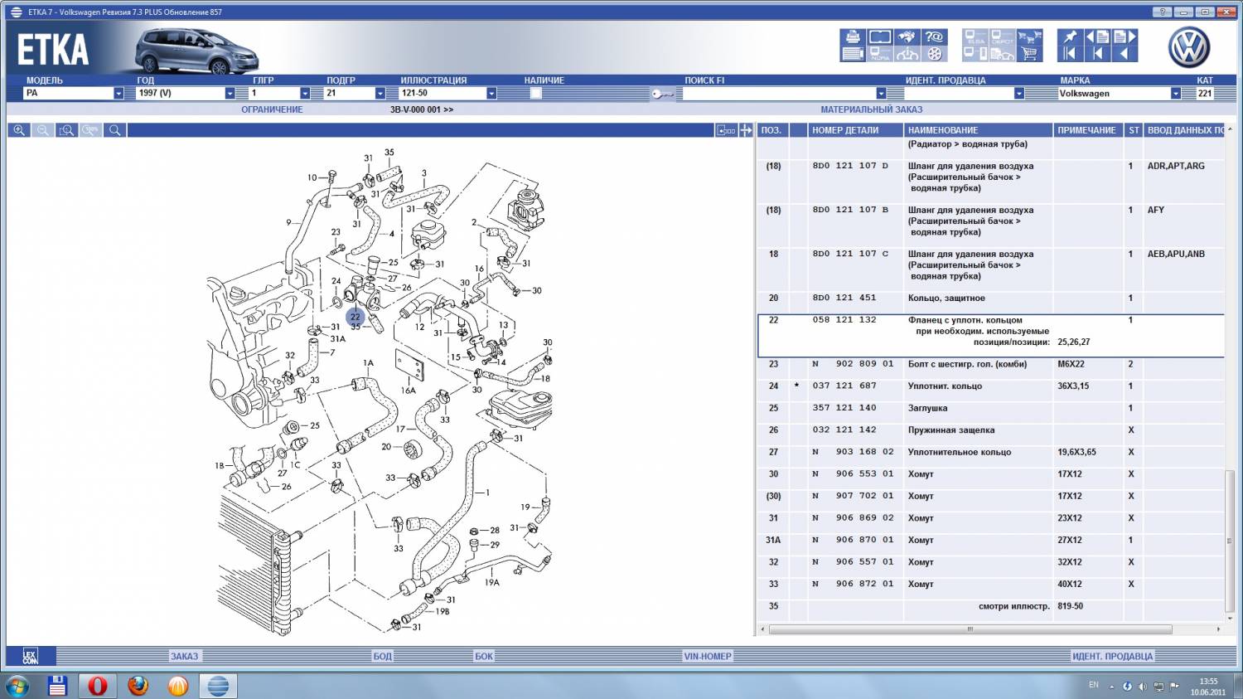Click the plain magnifier icon

pos(115,130)
